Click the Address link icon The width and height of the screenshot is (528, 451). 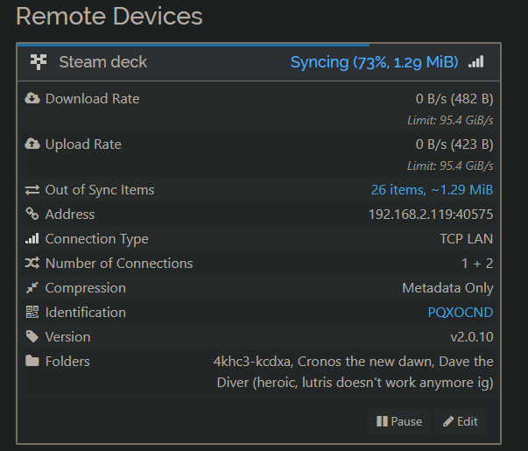[x=32, y=215]
